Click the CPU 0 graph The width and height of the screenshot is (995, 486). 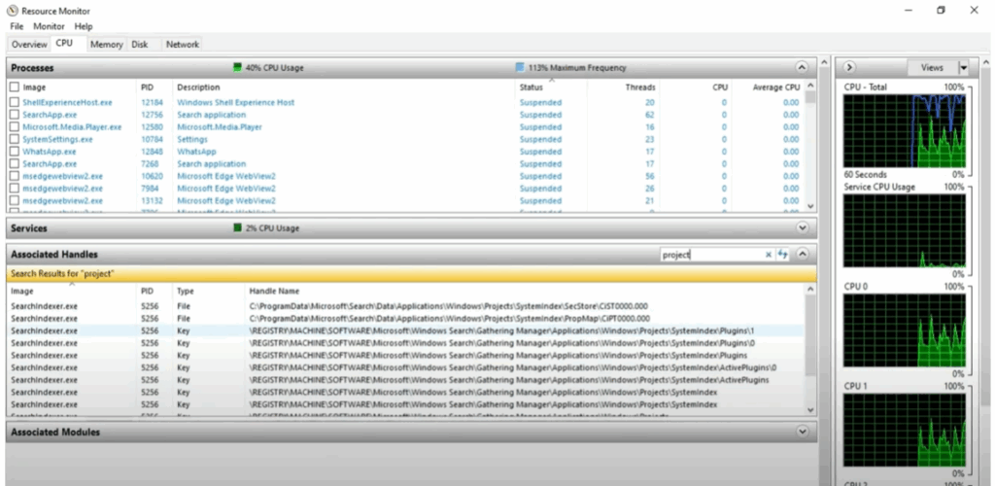(905, 330)
